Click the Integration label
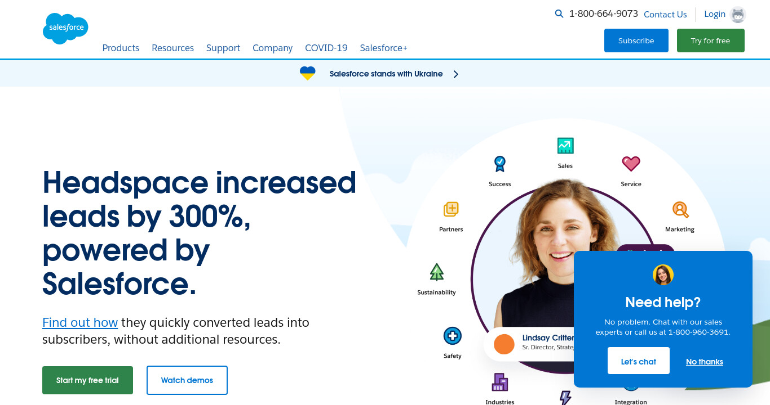Image resolution: width=770 pixels, height=405 pixels. click(631, 402)
